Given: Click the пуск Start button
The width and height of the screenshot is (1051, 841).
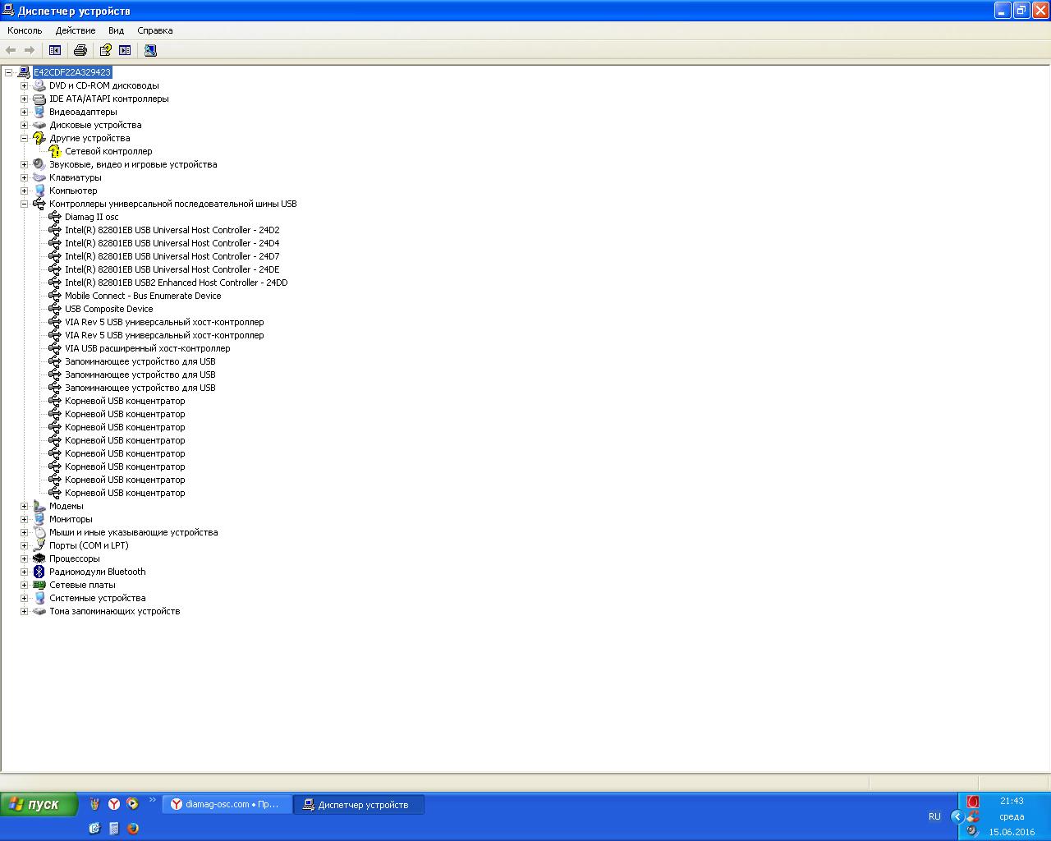Looking at the screenshot, I should click(39, 804).
